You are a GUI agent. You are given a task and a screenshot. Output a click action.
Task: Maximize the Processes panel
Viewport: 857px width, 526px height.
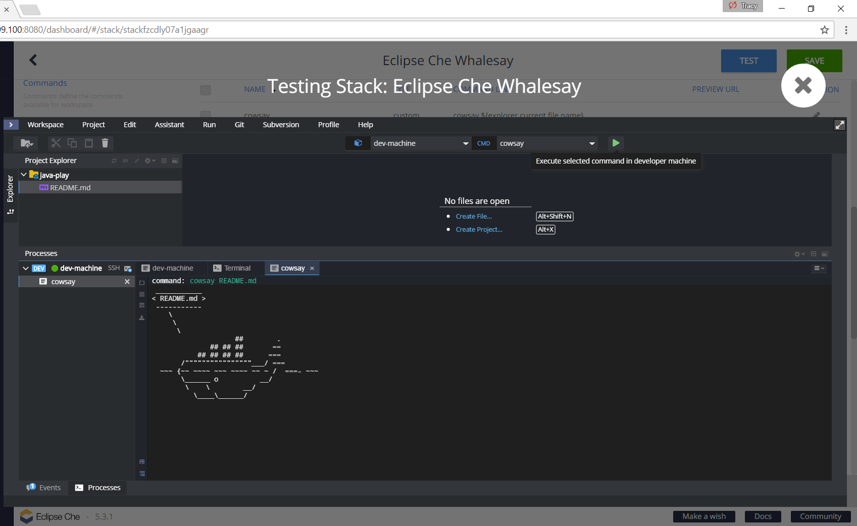825,254
